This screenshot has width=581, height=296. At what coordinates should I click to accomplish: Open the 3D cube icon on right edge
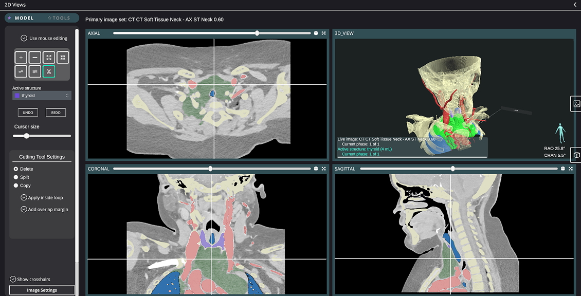click(x=576, y=155)
